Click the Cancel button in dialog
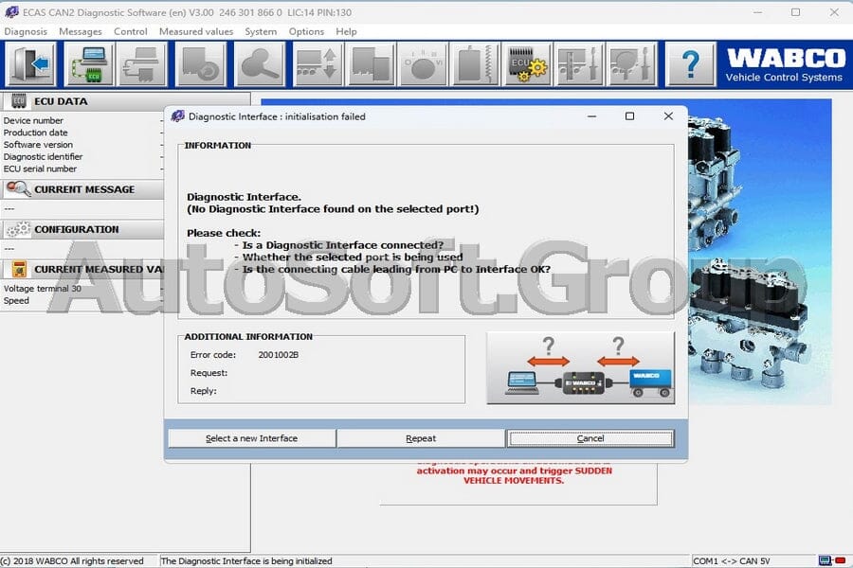The image size is (853, 568). pyautogui.click(x=590, y=438)
